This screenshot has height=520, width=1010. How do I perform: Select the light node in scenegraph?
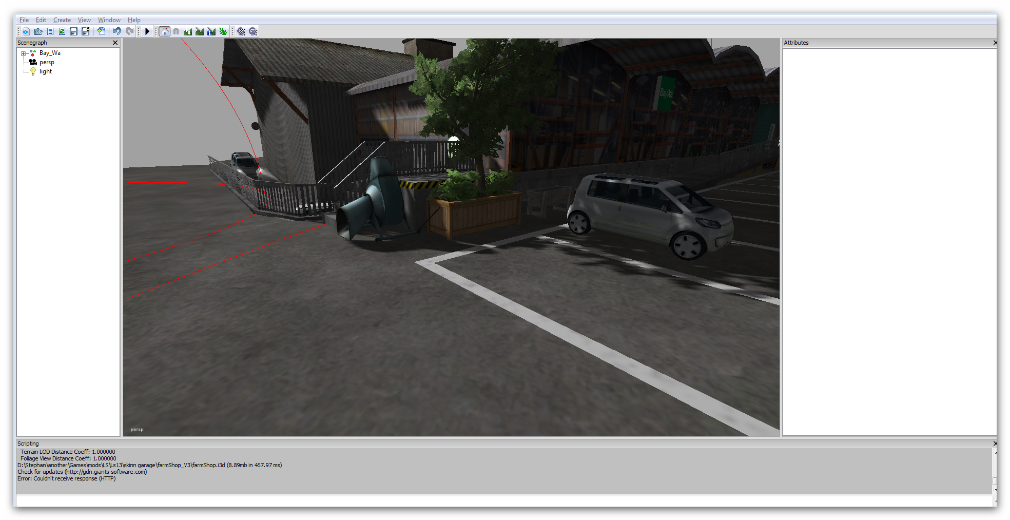click(46, 71)
